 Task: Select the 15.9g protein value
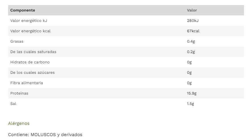tap(192, 93)
